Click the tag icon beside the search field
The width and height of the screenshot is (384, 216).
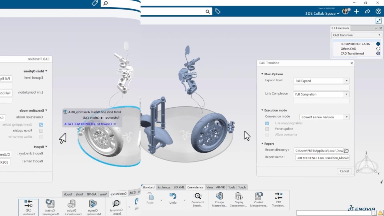218,11
